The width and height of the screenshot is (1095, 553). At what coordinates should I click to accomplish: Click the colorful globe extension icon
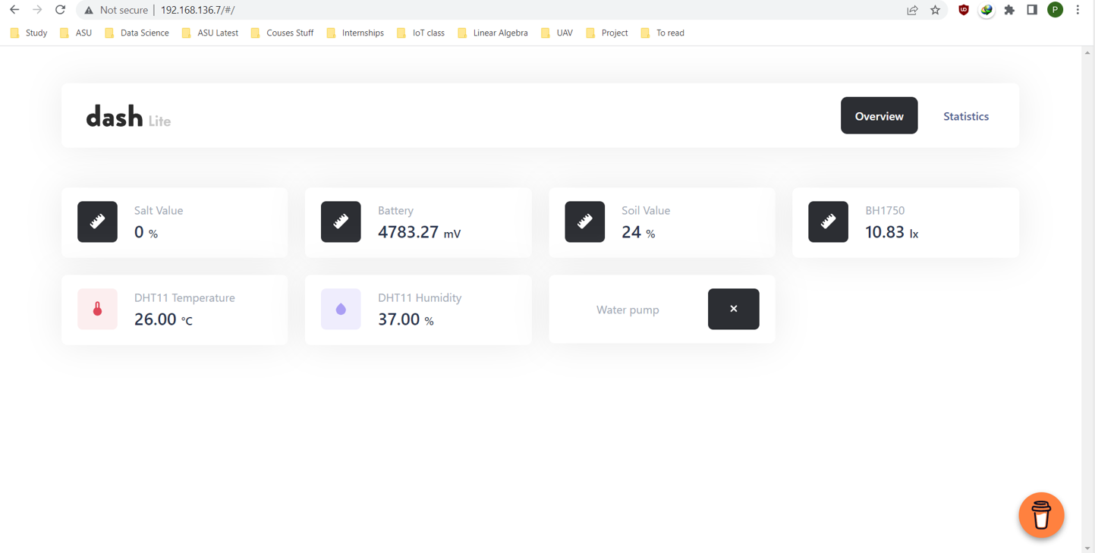(986, 10)
